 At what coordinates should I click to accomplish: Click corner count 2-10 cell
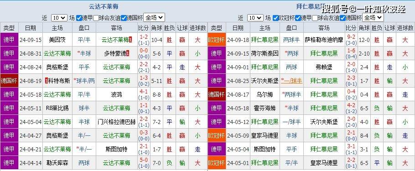coord(364,53)
